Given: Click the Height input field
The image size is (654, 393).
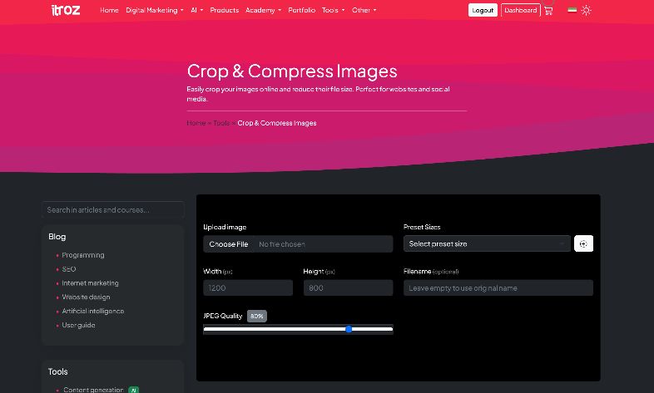Looking at the screenshot, I should [x=348, y=288].
